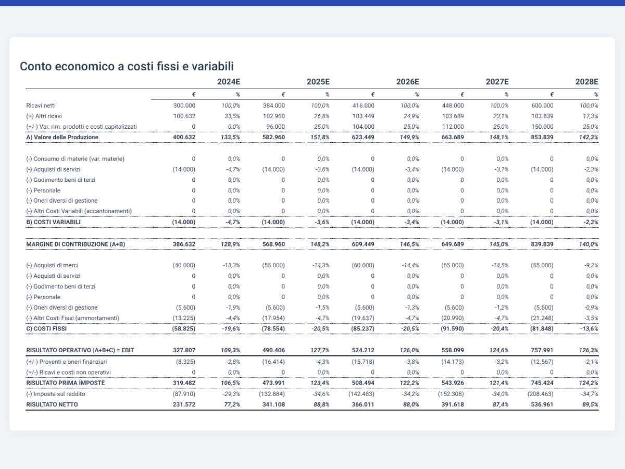Click the RISULTATO NETTO row label
Screen dimensions: 625x469
52,404
